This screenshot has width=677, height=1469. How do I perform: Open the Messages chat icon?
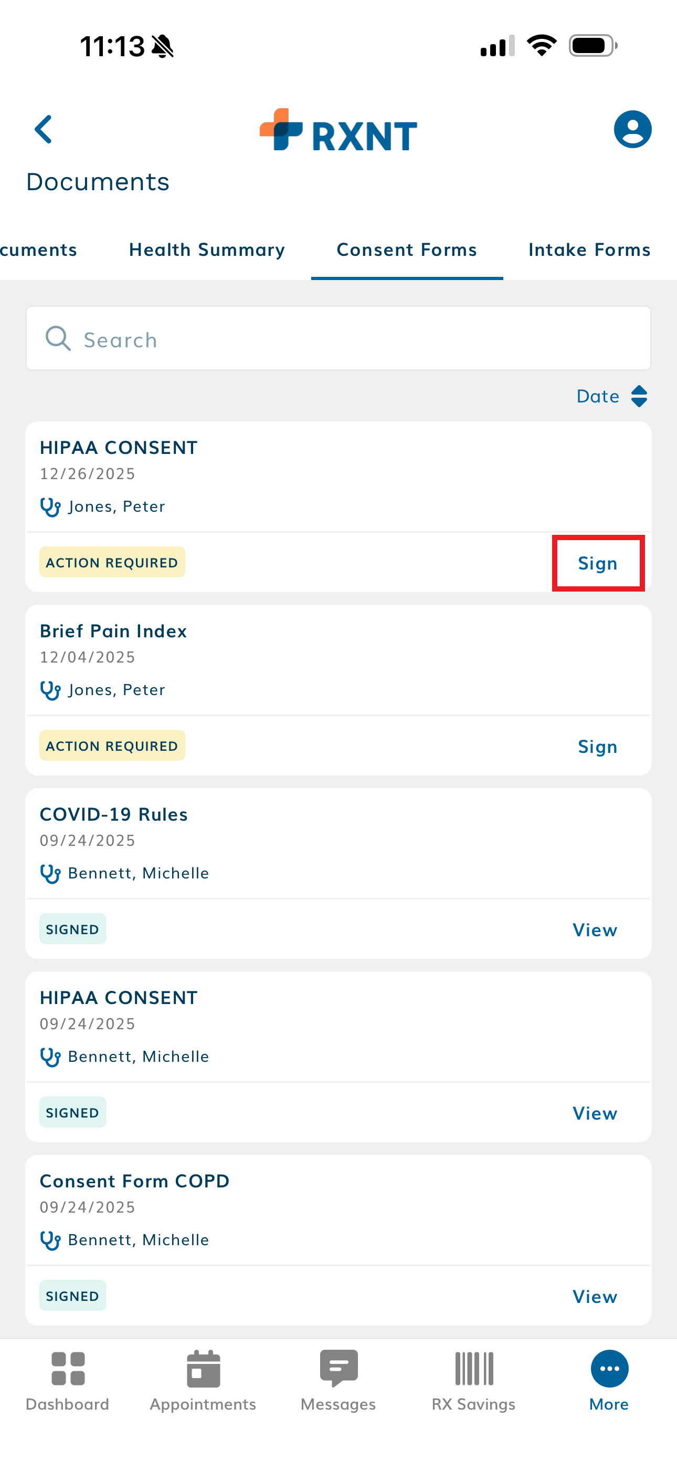click(338, 1369)
